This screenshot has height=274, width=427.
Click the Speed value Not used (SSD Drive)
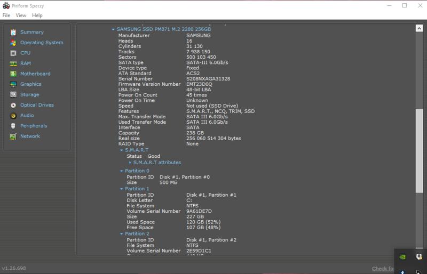(x=212, y=106)
